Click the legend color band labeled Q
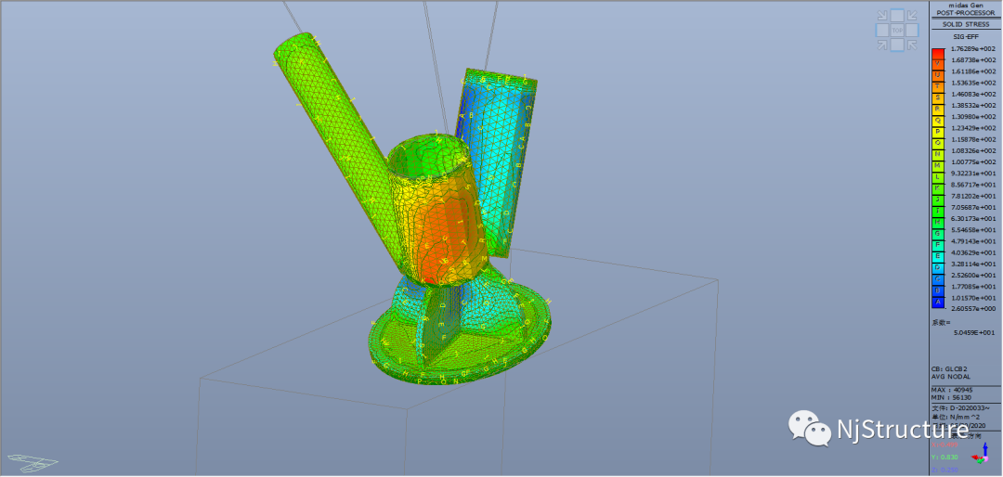This screenshot has width=1003, height=477. [938, 122]
